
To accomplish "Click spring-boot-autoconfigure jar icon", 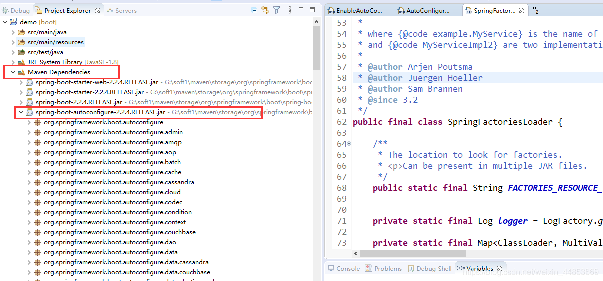I will (x=29, y=112).
